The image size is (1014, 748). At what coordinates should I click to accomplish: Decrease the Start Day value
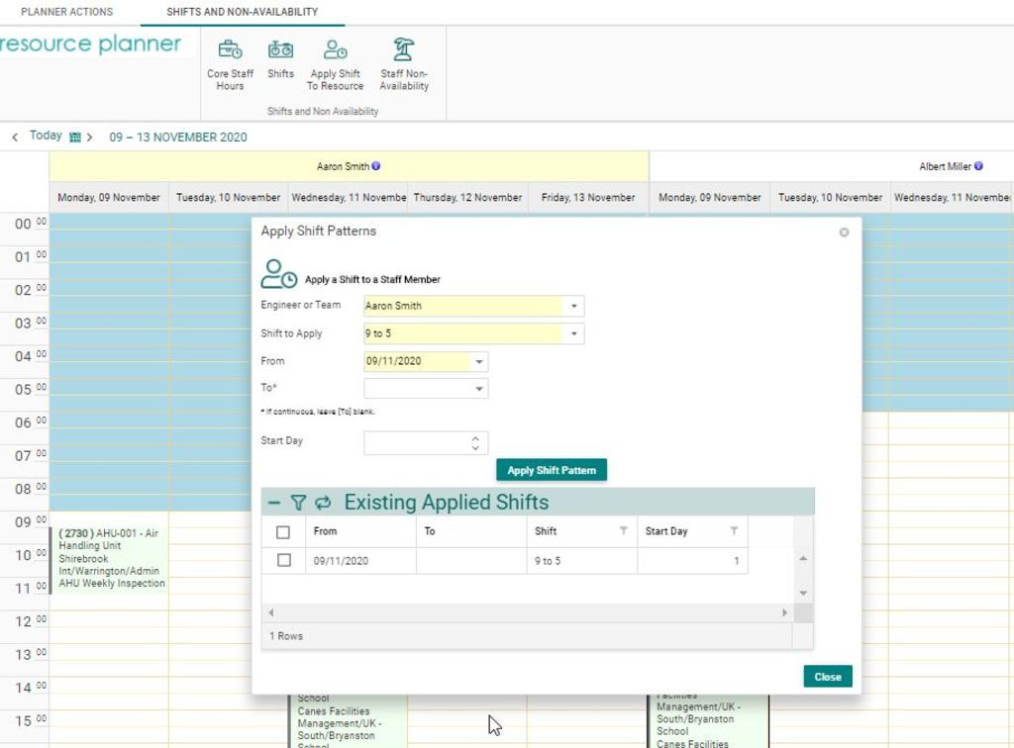[x=475, y=447]
